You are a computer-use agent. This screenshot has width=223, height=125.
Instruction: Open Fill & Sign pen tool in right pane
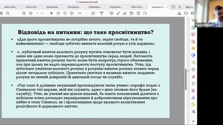coord(193,98)
